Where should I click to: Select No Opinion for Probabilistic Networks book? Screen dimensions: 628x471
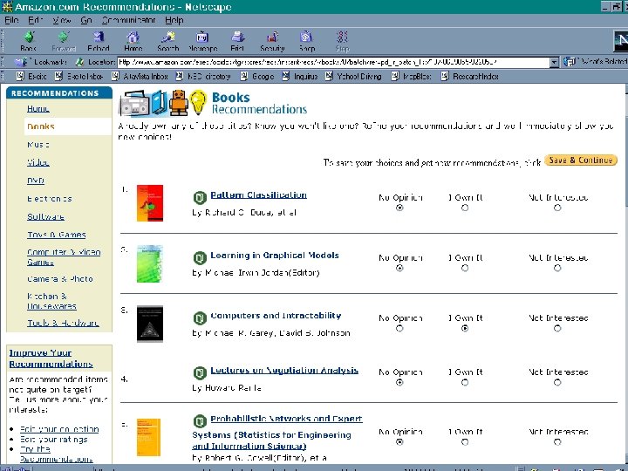(x=399, y=442)
